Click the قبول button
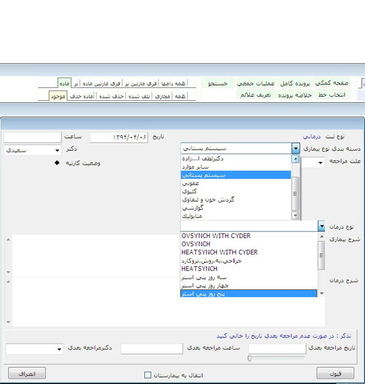This screenshot has height=384, width=365. coord(335,374)
